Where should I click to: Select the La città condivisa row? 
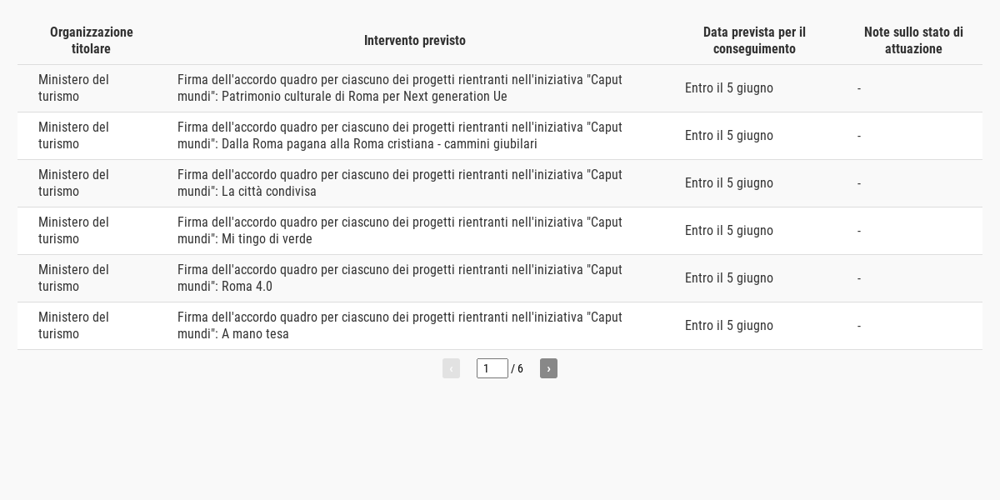pyautogui.click(x=500, y=183)
